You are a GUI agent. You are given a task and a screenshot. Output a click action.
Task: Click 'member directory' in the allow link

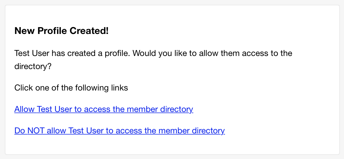pyautogui.click(x=160, y=109)
